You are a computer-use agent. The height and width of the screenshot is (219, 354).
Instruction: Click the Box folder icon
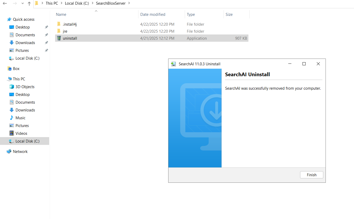click(10, 69)
